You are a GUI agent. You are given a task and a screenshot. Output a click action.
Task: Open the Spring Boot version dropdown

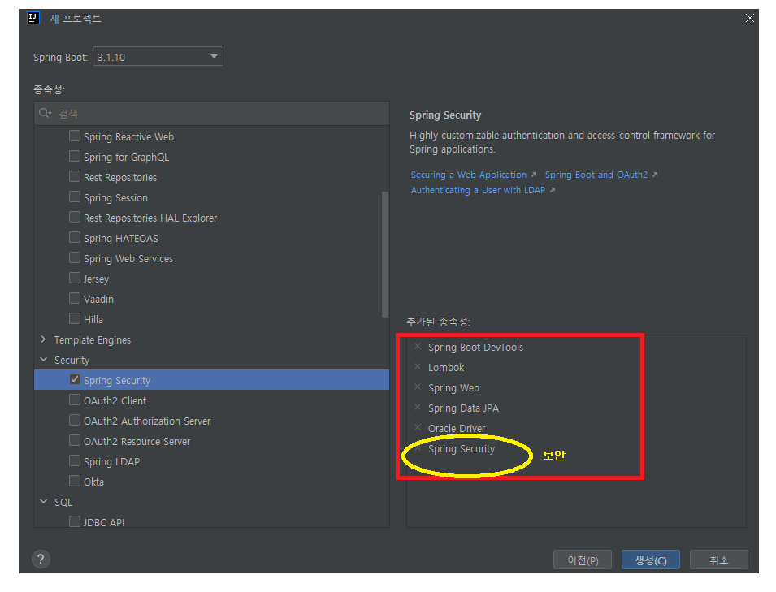158,56
